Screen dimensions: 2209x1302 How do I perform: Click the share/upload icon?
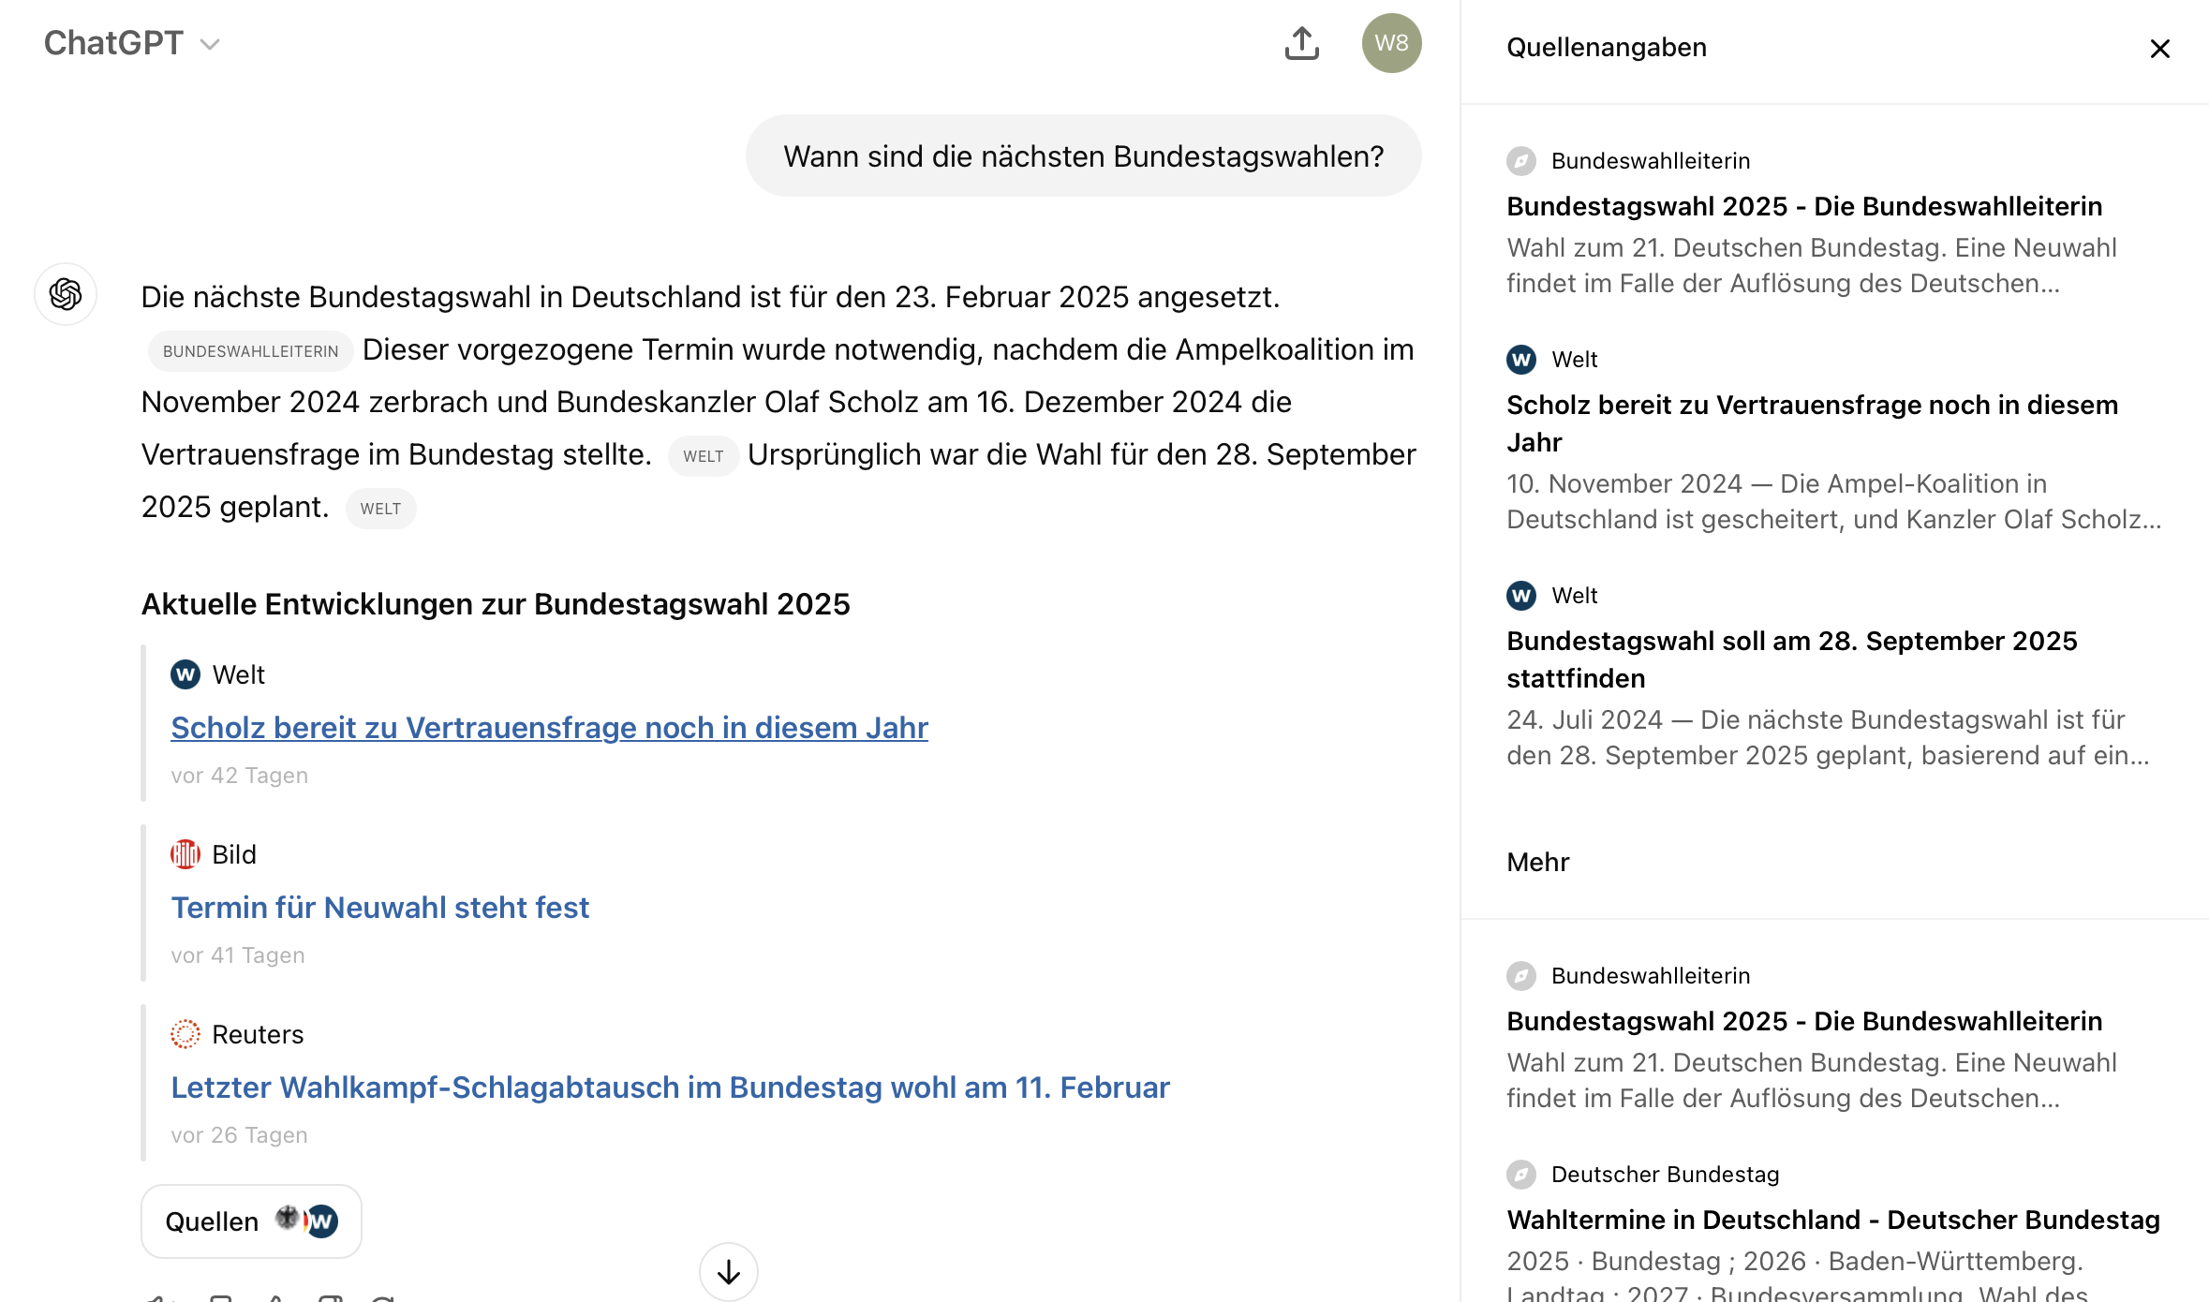(x=1301, y=43)
